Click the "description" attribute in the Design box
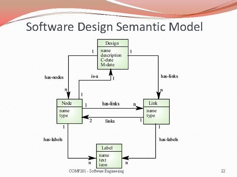 [x=111, y=55]
